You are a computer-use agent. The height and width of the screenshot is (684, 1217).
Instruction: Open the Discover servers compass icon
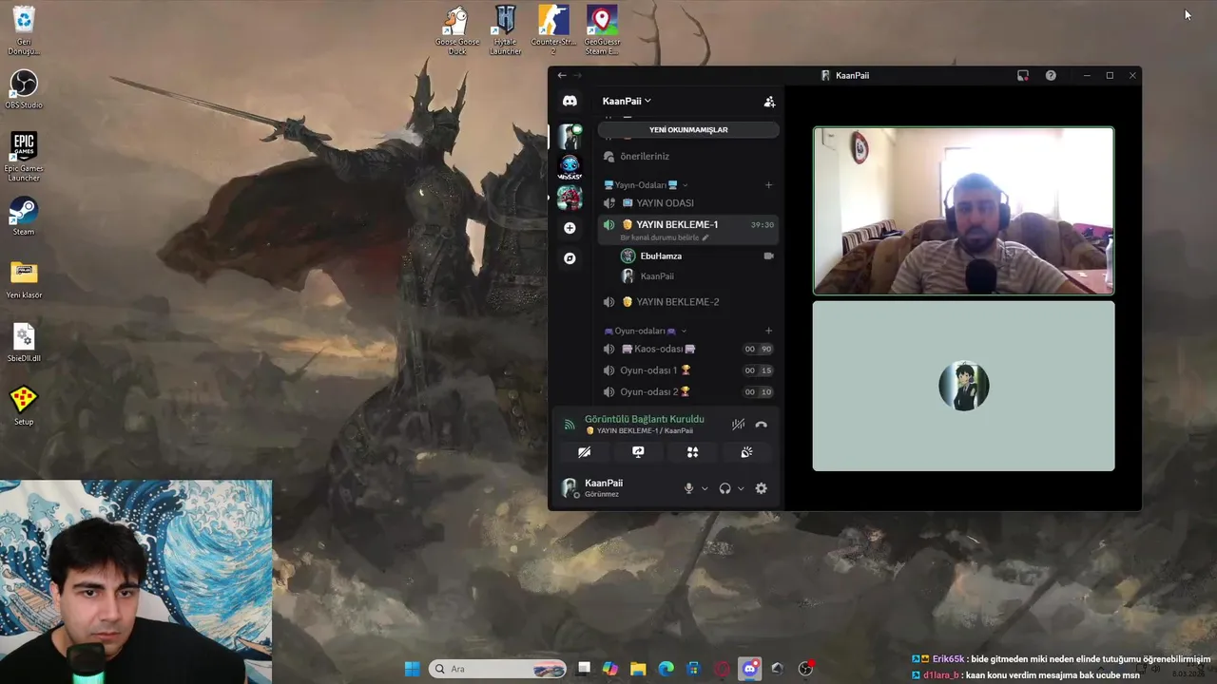click(x=570, y=258)
